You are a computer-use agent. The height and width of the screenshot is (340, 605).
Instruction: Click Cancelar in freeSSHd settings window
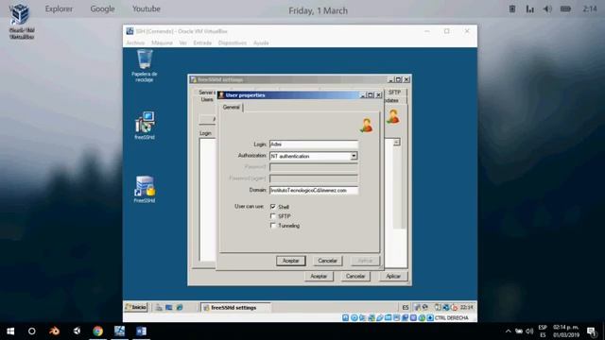(x=355, y=276)
